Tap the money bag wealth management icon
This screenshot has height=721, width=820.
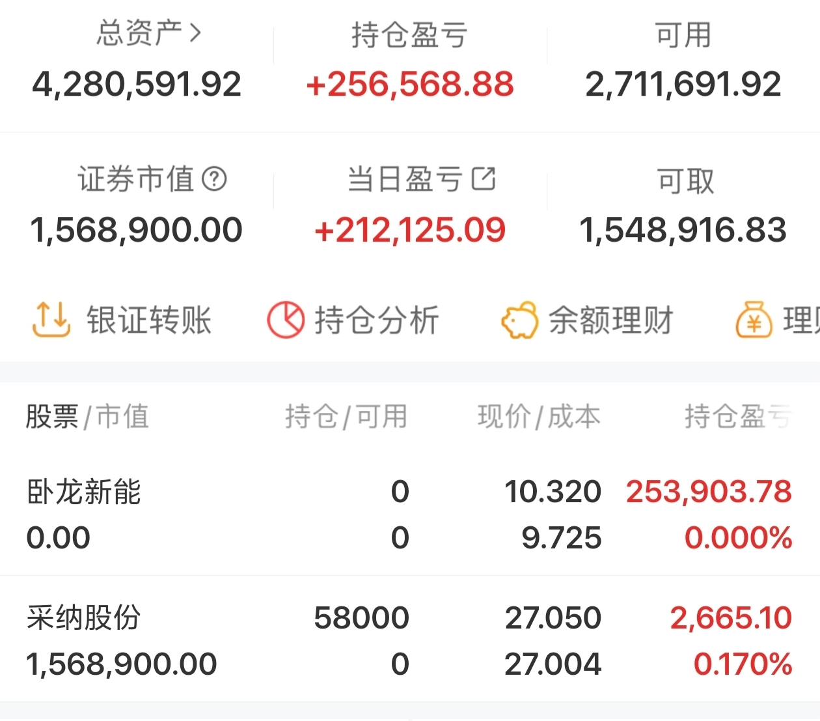pyautogui.click(x=754, y=320)
